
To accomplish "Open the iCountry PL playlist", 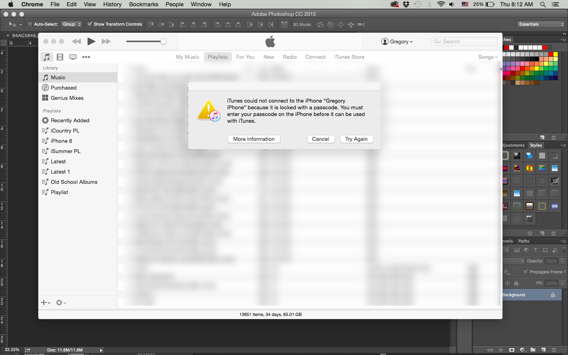I will (78, 131).
